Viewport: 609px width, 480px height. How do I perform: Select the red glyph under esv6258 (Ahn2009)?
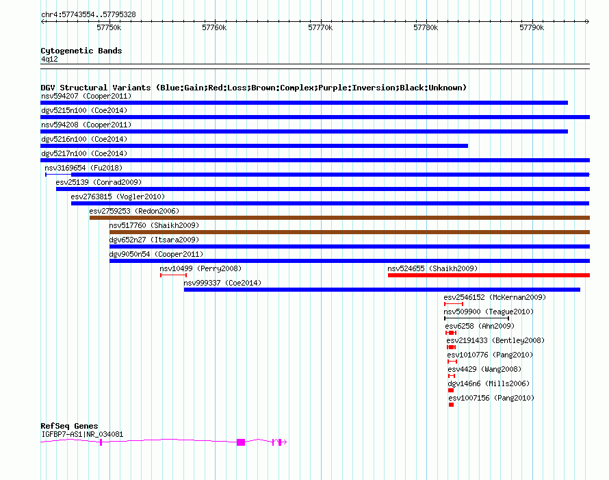pyautogui.click(x=451, y=333)
